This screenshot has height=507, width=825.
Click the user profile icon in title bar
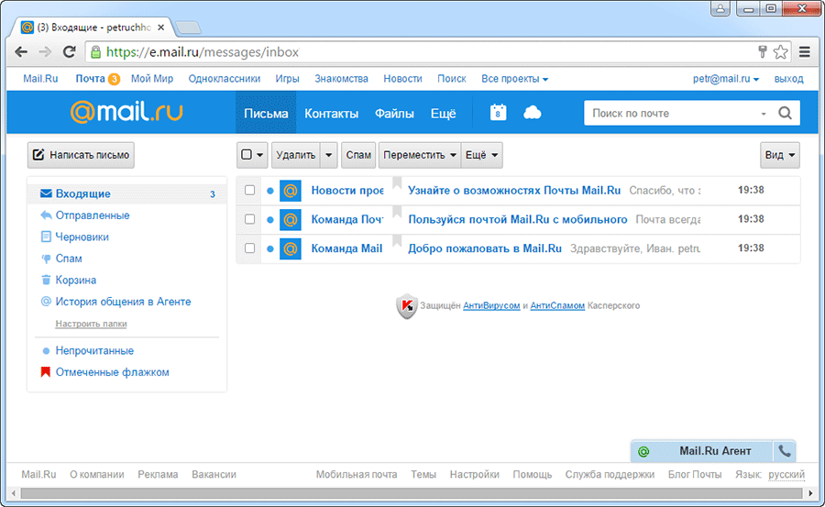click(720, 8)
